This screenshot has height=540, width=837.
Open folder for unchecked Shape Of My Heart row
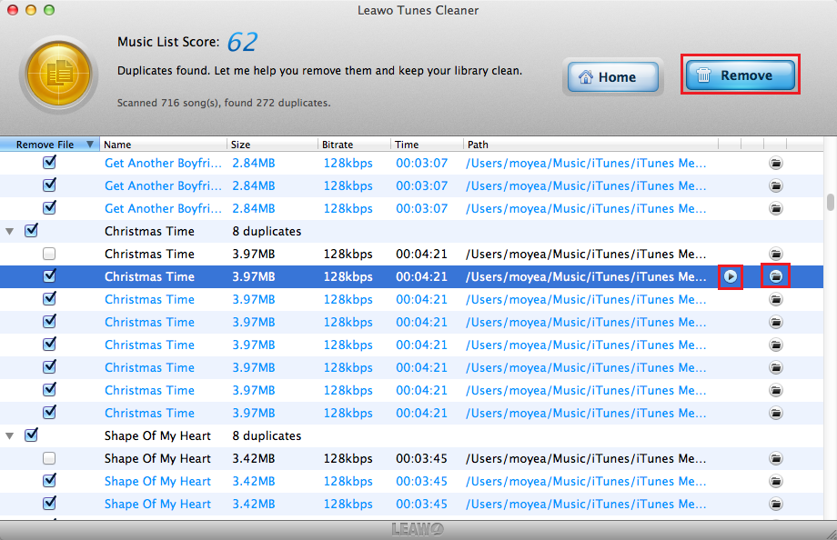tap(775, 458)
